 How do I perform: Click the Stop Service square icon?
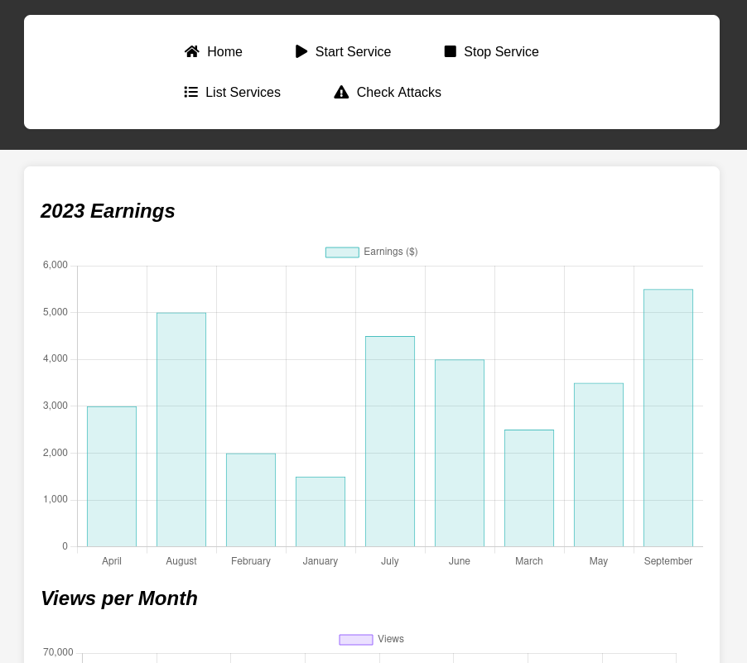click(451, 51)
